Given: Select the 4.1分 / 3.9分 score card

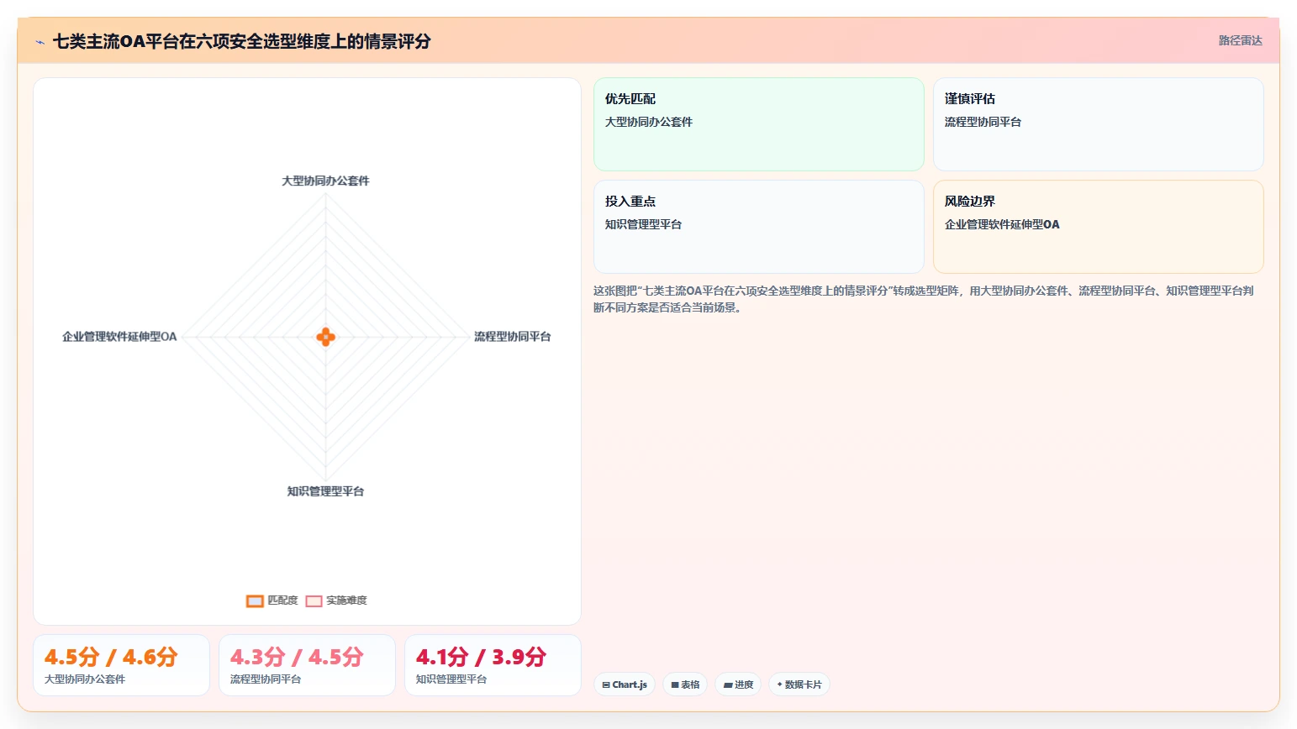Looking at the screenshot, I should click(x=493, y=665).
